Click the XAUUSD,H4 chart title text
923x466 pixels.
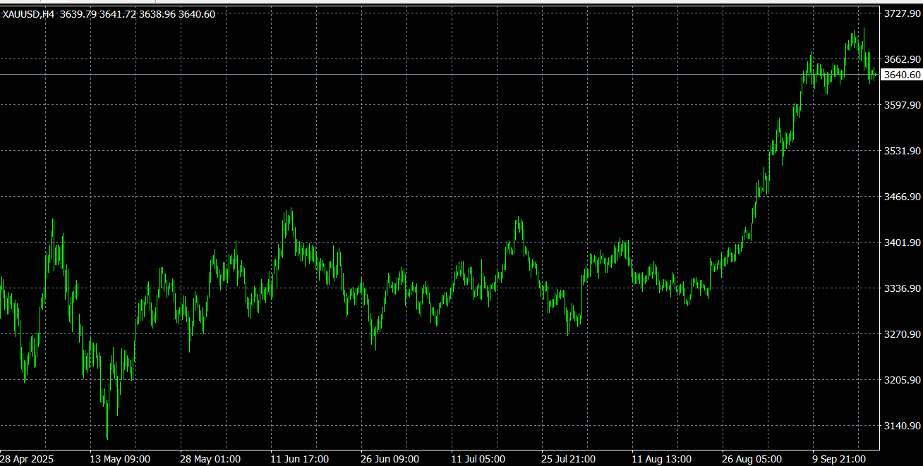(29, 14)
